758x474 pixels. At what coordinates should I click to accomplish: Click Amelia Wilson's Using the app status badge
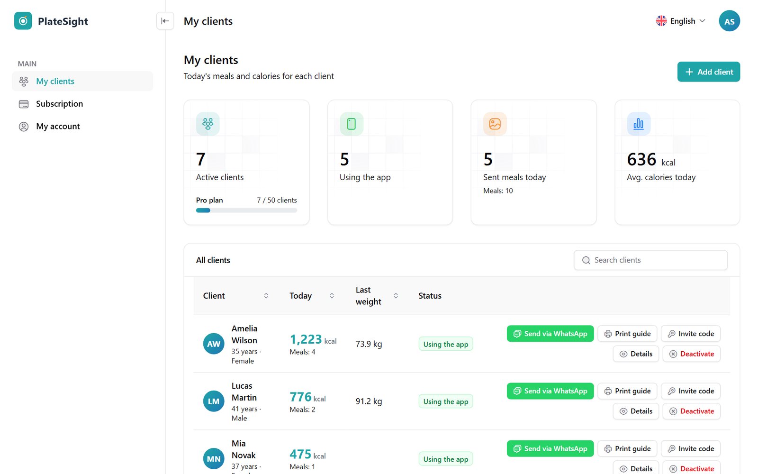(x=445, y=344)
